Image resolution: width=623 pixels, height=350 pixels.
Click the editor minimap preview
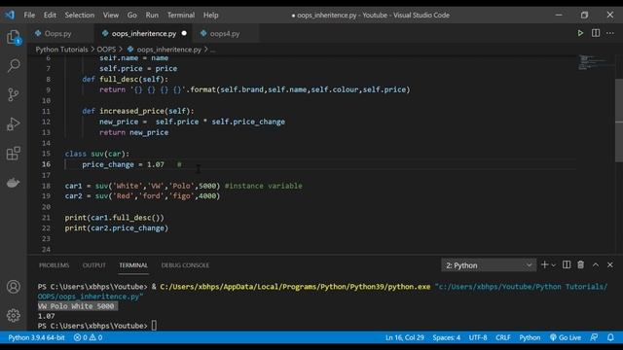pyautogui.click(x=594, y=62)
